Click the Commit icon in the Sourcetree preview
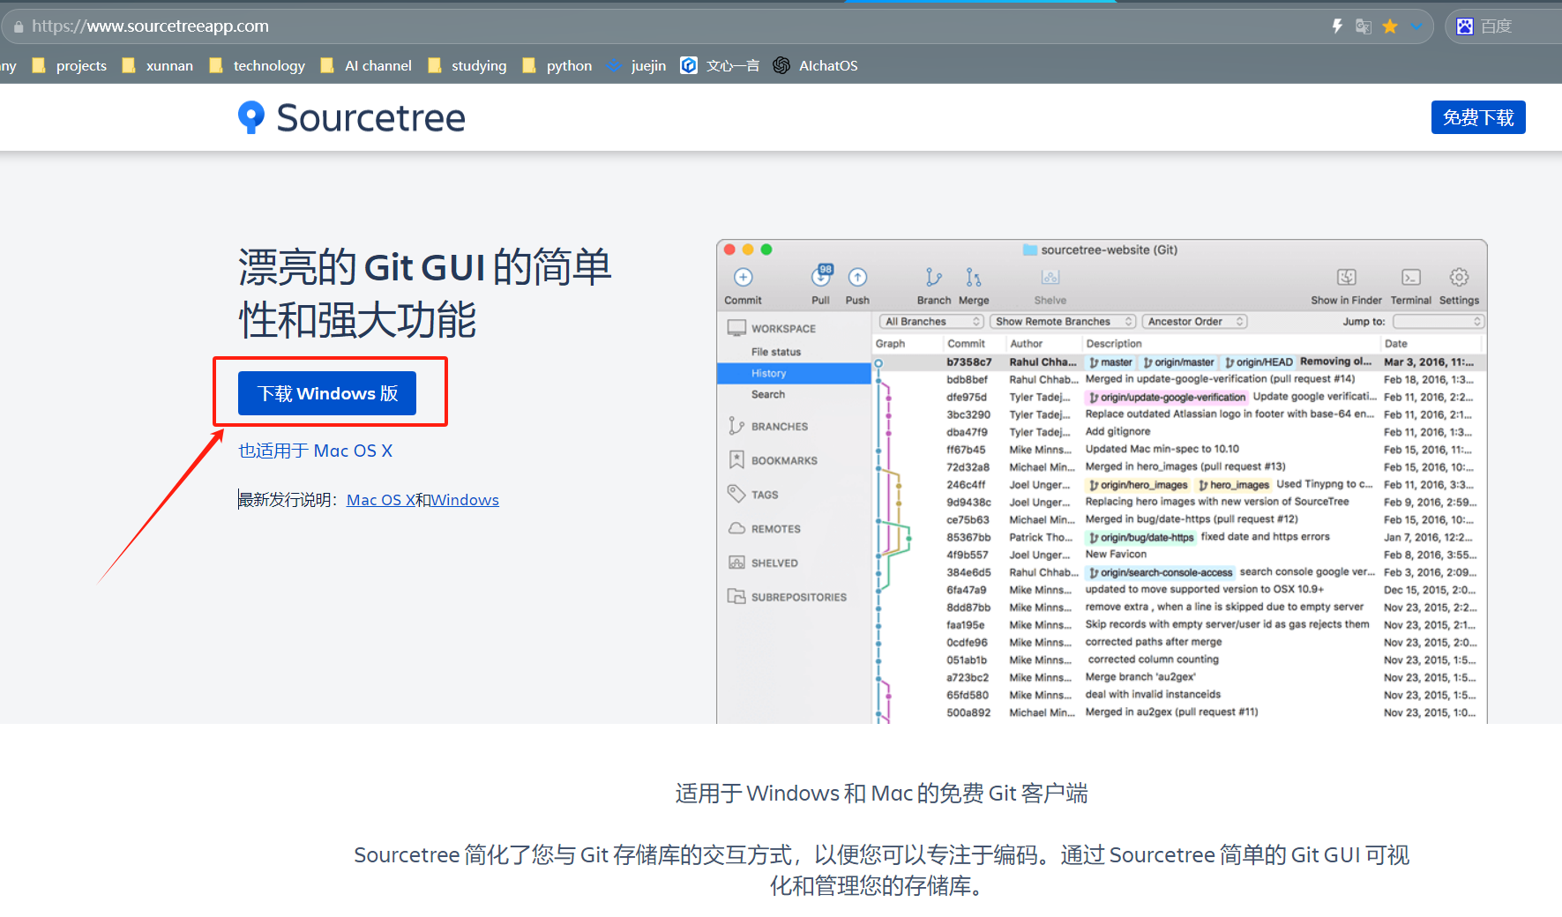 click(x=744, y=278)
